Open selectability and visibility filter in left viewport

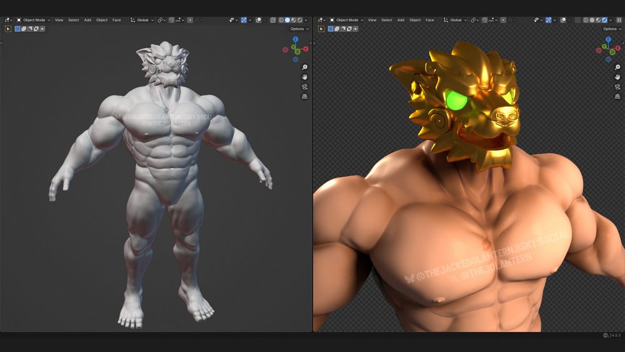tap(234, 20)
